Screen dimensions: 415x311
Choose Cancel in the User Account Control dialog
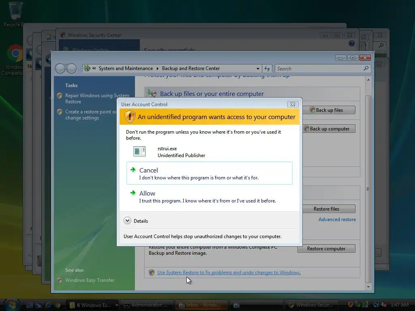[210, 173]
